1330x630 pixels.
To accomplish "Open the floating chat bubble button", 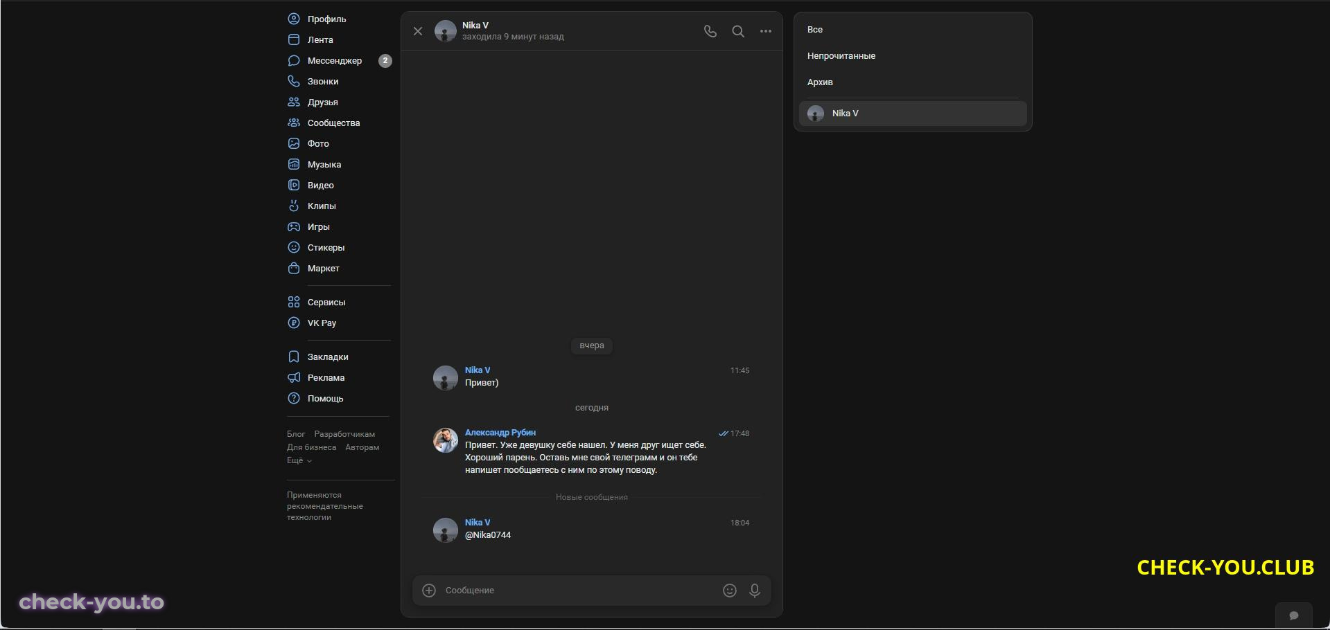I will (1294, 615).
